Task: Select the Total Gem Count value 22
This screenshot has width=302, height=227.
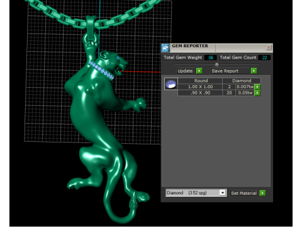Action: click(x=264, y=57)
